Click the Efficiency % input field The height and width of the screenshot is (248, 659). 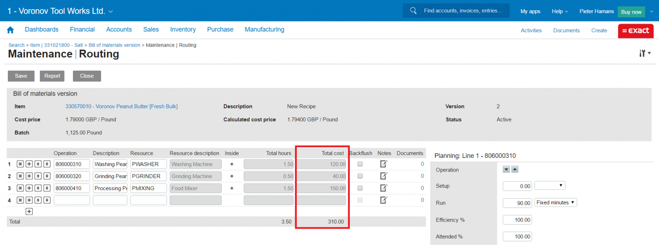(x=517, y=220)
